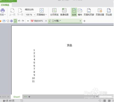Viewport: 115px width, 102px height.
Task: Close the 工作簿2 tab
Action: pos(80,21)
